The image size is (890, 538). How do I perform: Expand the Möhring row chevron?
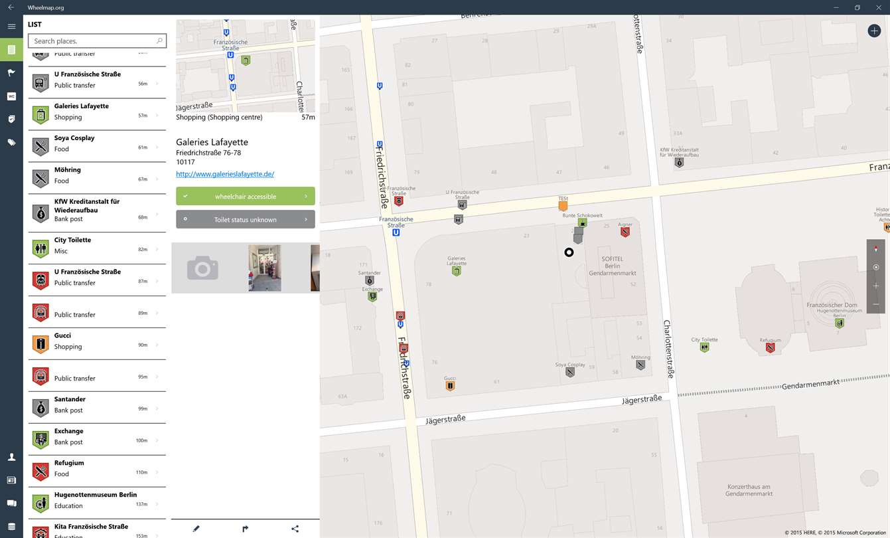tap(157, 179)
